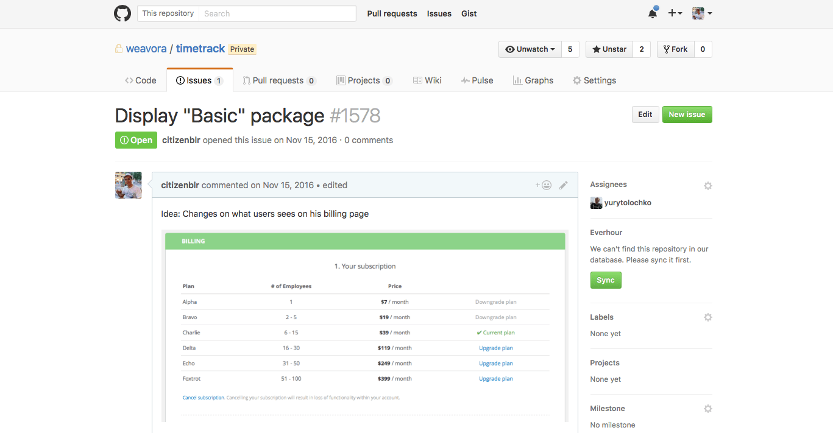Click the New issue button

point(687,114)
